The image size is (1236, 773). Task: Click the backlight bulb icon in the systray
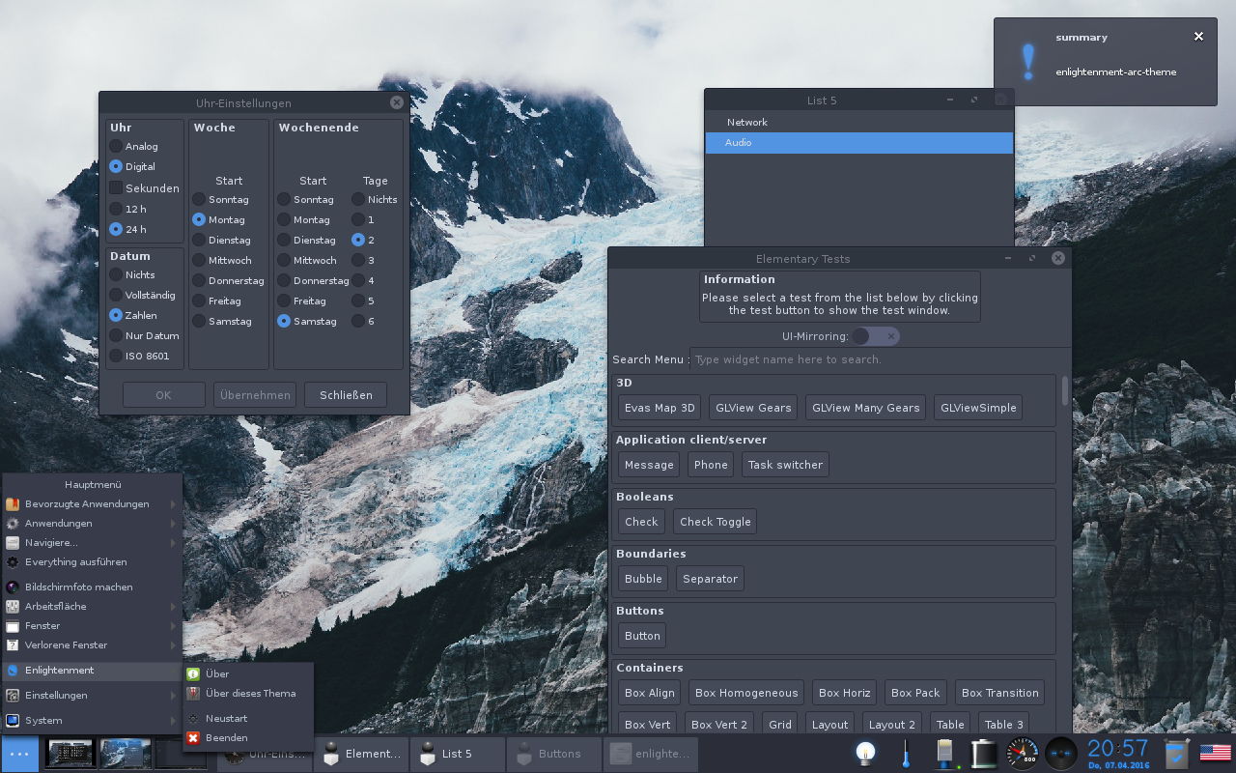tap(863, 753)
